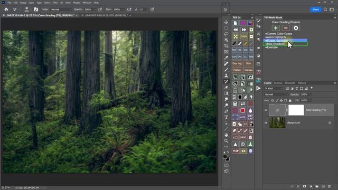Toggle layer filtering on/off dot switch
The image size is (338, 190).
click(x=312, y=88)
